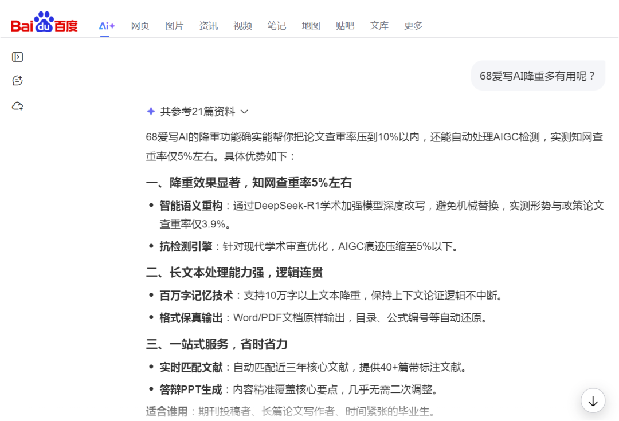Go to the 笔记 tab

pos(277,26)
